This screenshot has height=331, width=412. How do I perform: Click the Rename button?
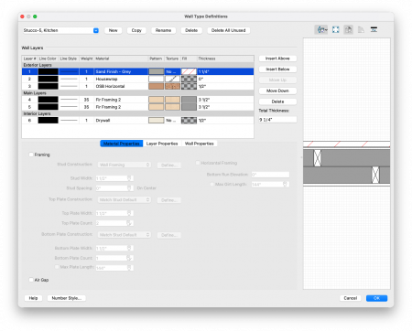[x=163, y=30]
